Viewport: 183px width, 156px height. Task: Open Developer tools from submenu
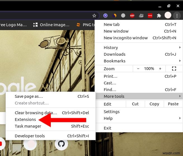tap(51, 136)
